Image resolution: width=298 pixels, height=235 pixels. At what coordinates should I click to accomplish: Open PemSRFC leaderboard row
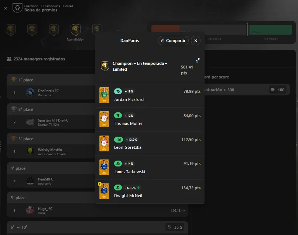[51, 181]
